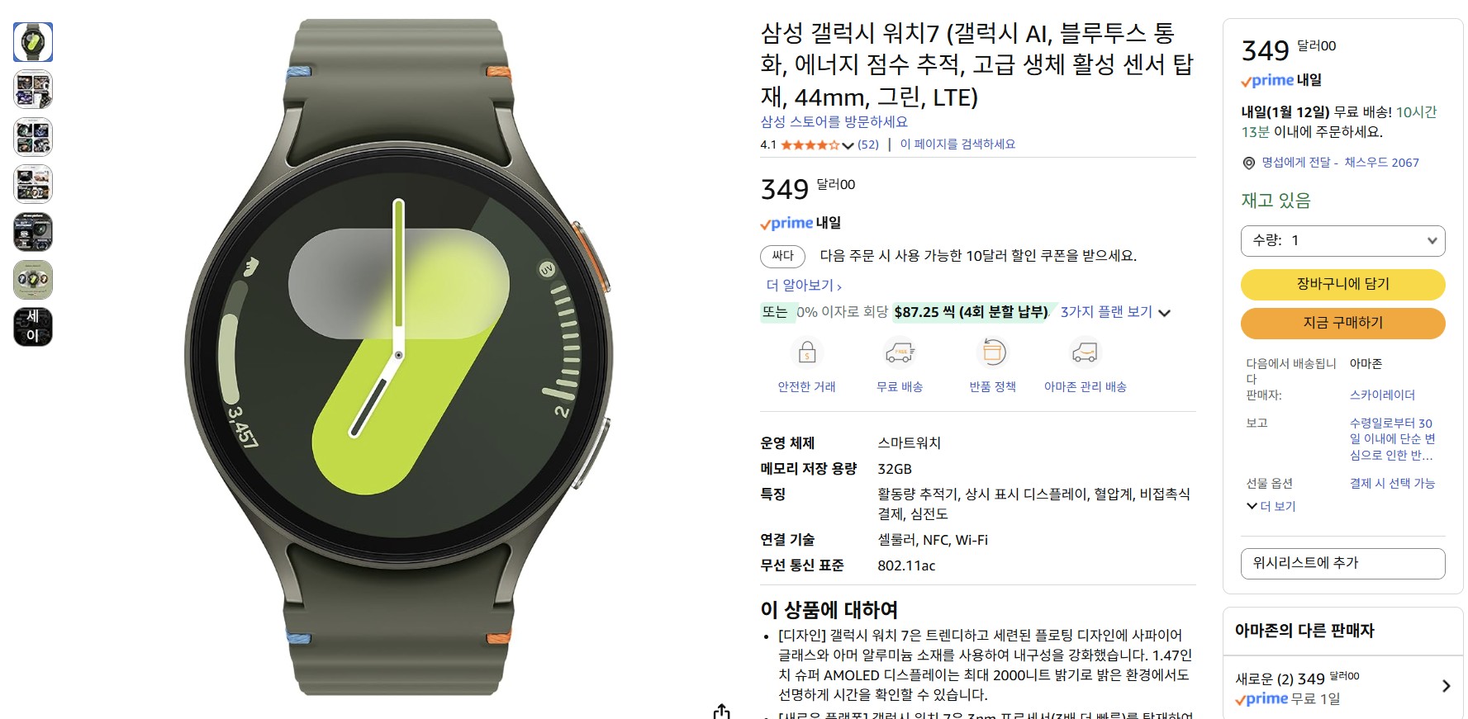Viewport: 1468px width, 719px height.
Task: Click the Amazon managed delivery truck icon
Action: [x=1085, y=352]
